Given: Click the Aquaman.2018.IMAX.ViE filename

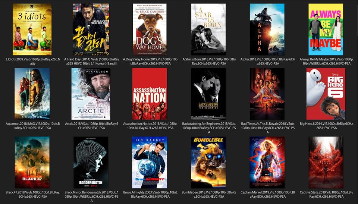Looking at the screenshot, I should (x=33, y=126).
